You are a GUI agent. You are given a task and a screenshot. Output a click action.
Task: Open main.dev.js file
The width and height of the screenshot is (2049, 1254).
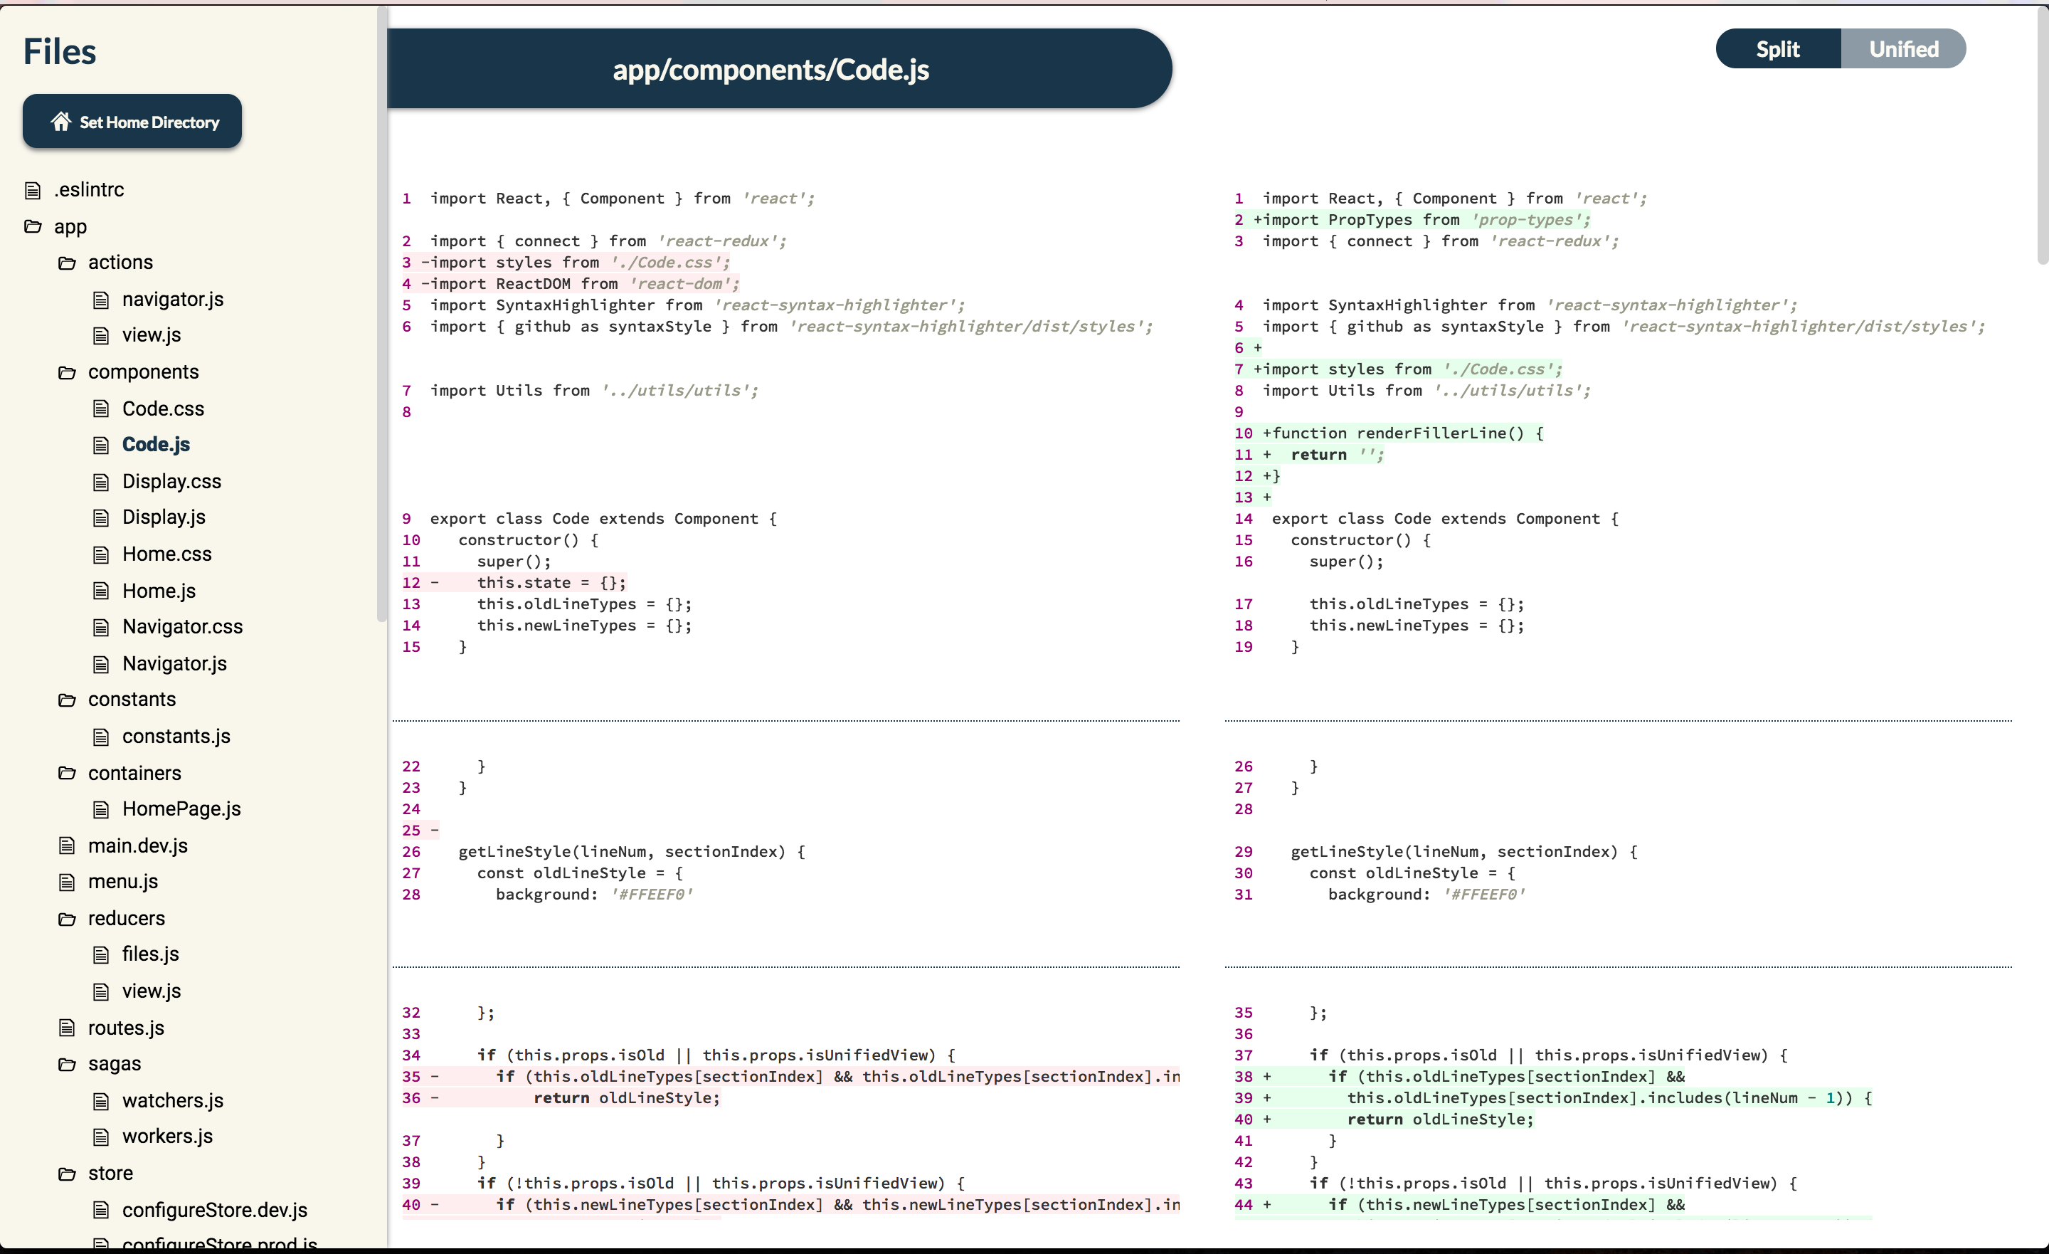pyautogui.click(x=138, y=845)
